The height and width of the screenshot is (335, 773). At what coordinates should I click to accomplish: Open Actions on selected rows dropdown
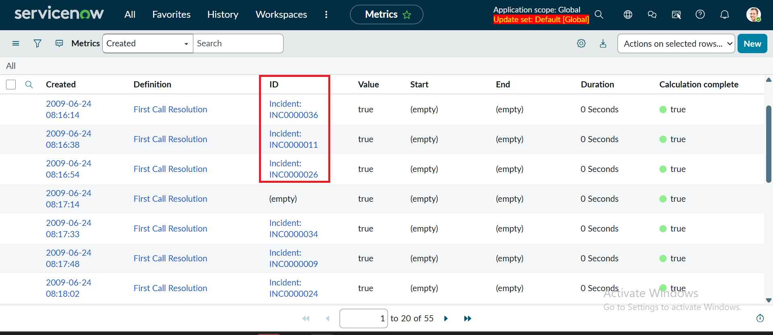676,43
